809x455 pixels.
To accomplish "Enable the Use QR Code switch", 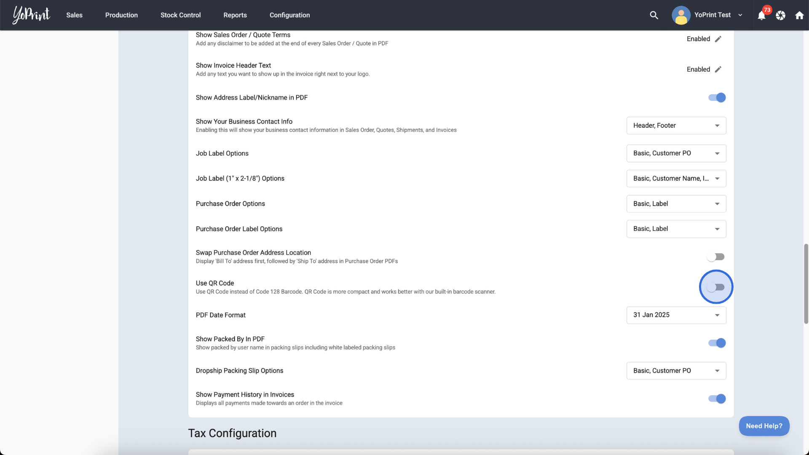I will tap(716, 287).
